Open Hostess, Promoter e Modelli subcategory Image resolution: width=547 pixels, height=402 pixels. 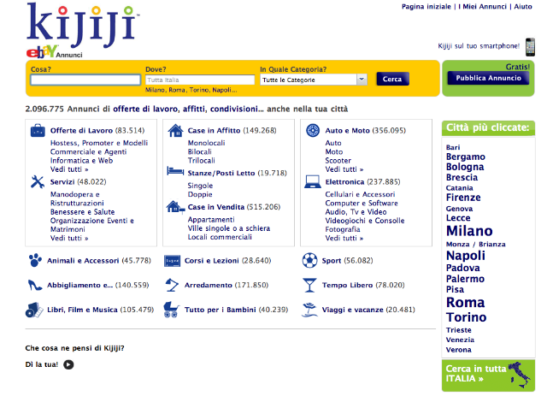tap(99, 143)
